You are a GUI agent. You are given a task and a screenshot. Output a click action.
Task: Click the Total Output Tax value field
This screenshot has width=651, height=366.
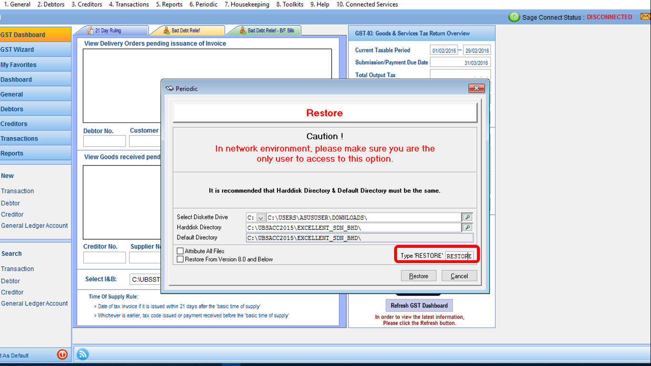coord(460,75)
